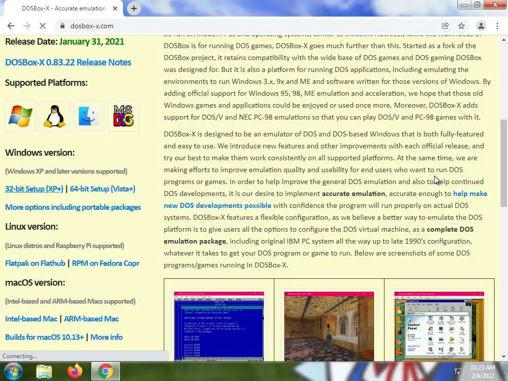Viewport: 508px width, 381px height.
Task: Click the Linux version heading
Action: tap(31, 226)
